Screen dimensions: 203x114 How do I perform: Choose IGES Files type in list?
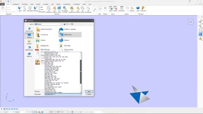[52, 79]
